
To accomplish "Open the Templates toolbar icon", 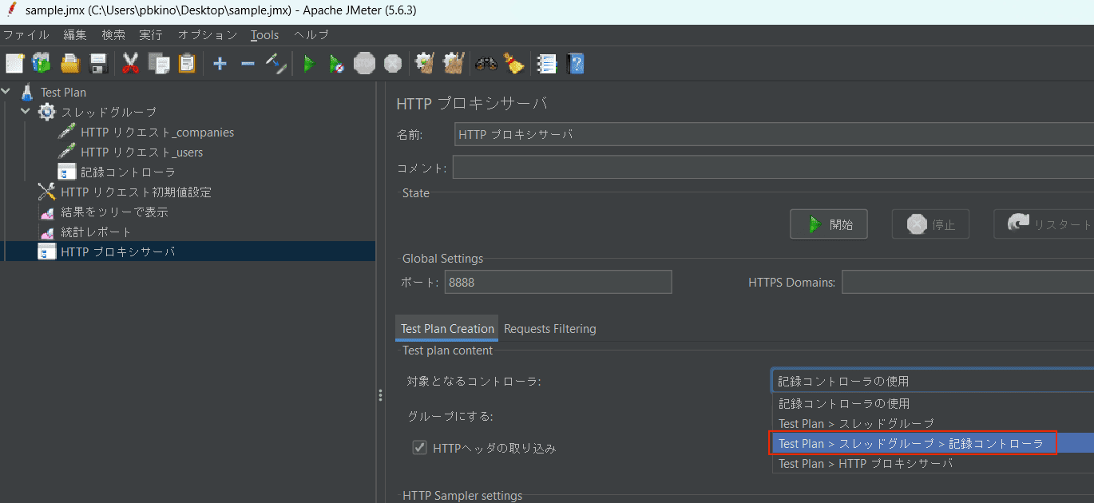I will [41, 64].
